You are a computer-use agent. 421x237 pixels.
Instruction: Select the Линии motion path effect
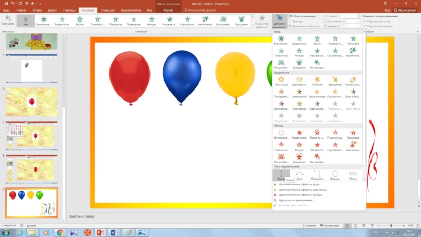point(281,174)
